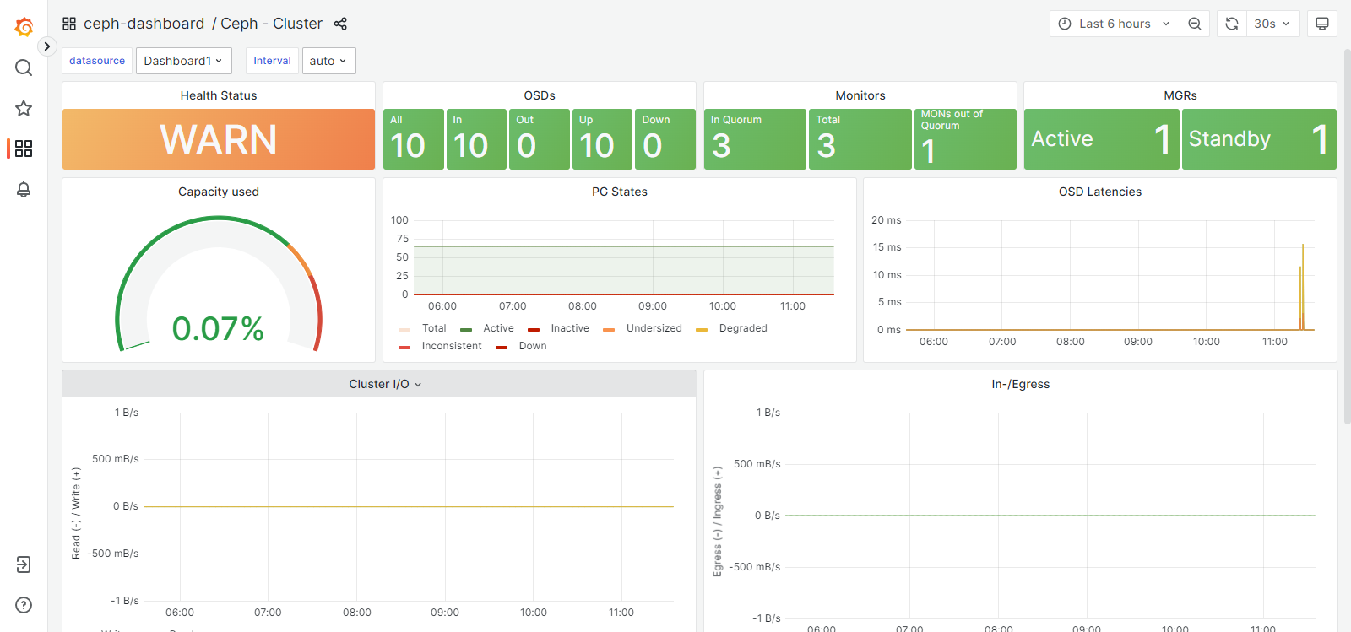Click the OSD Latencies panel title
1351x632 pixels.
tap(1100, 192)
